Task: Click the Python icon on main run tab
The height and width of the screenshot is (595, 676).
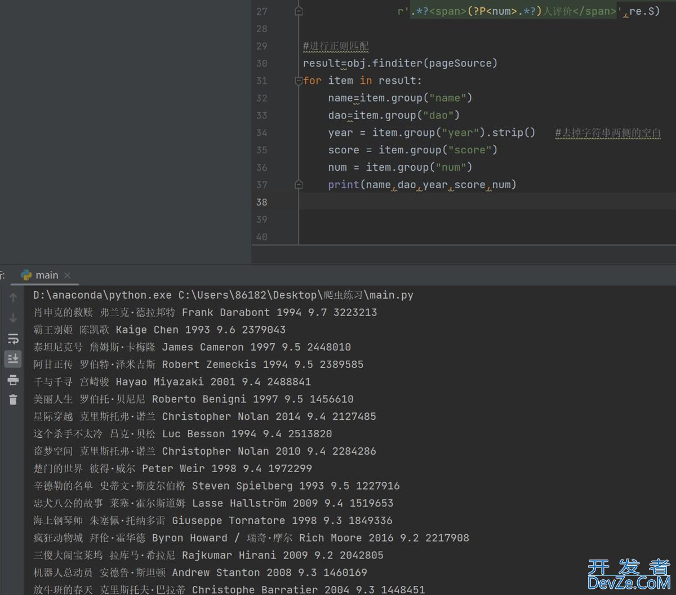Action: (26, 275)
